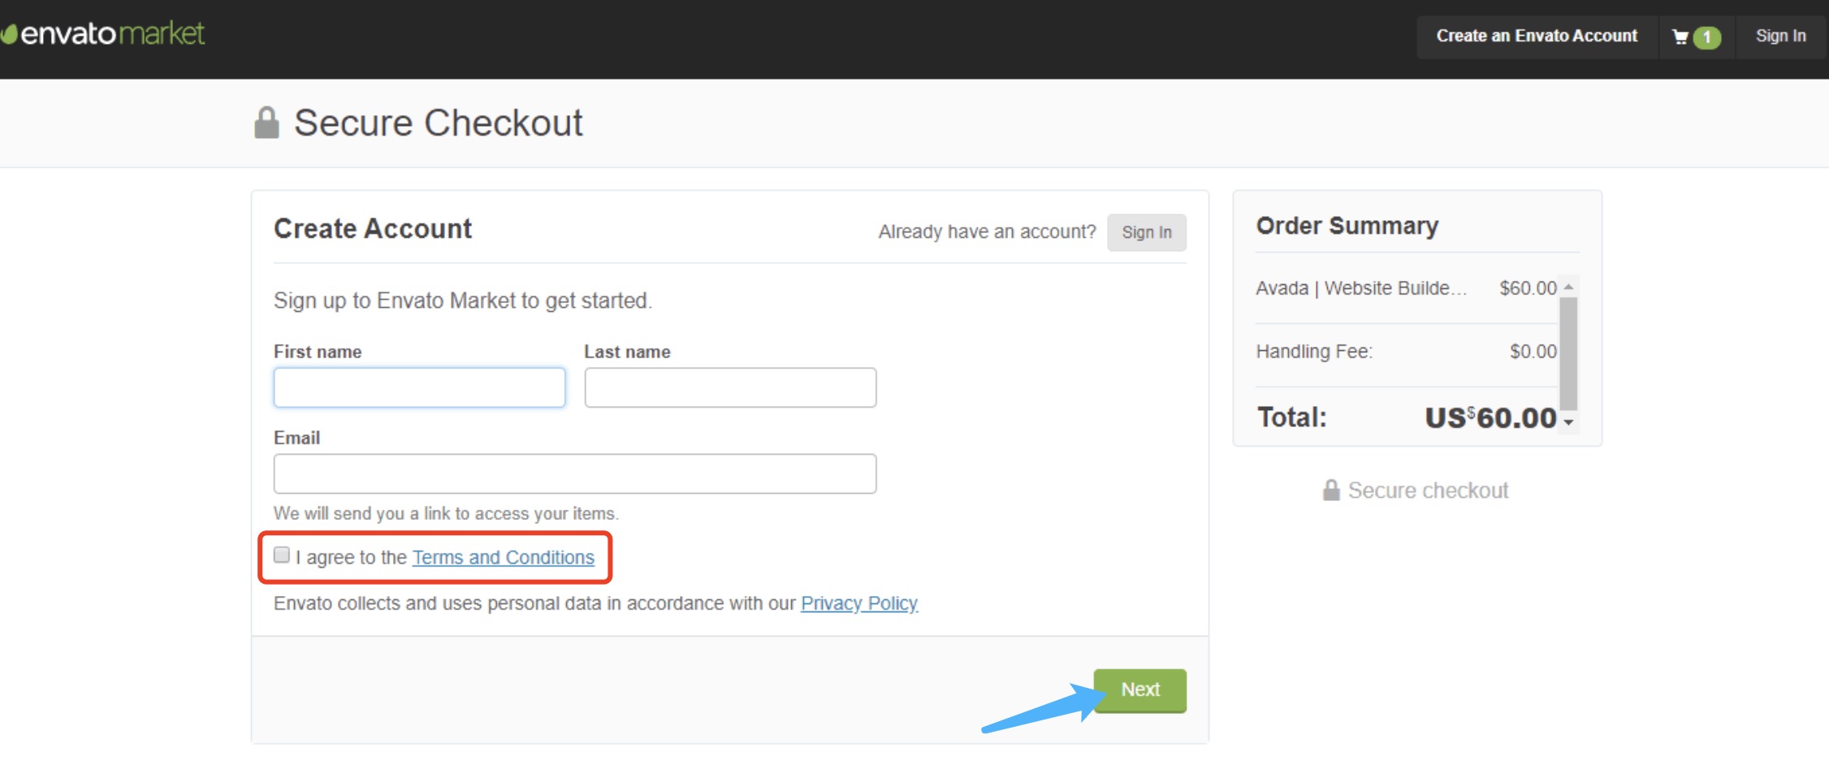Click the padlock icon beside Secure Checkout heading

click(266, 123)
